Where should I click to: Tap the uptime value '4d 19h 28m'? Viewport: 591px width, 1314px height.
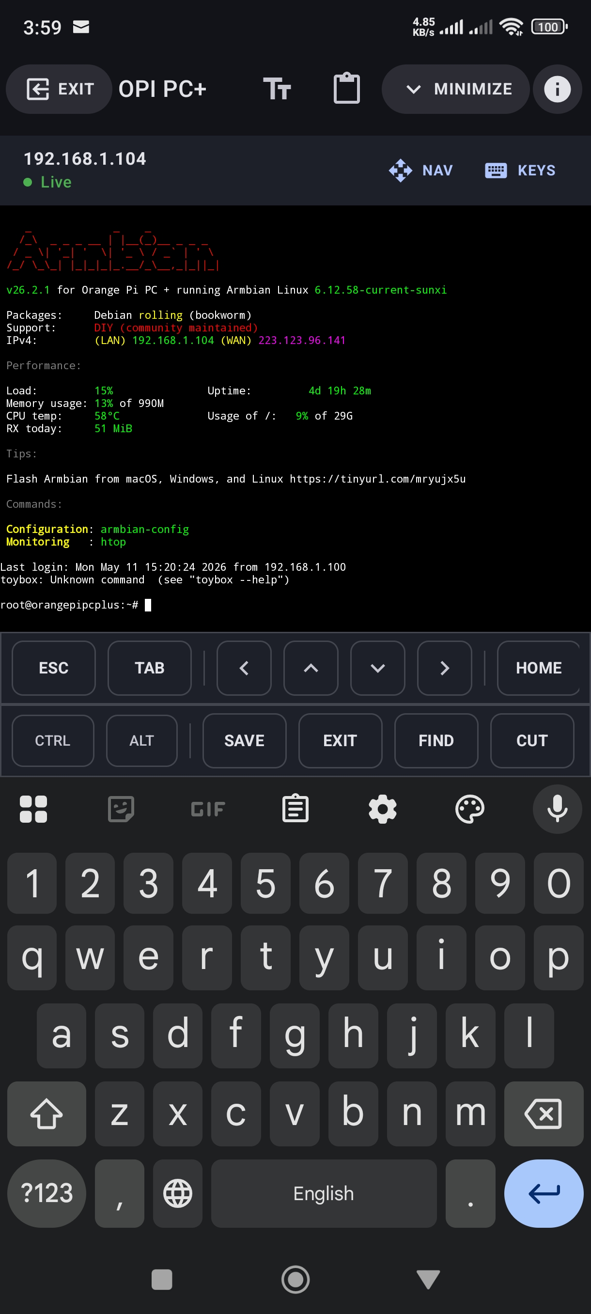(x=340, y=391)
